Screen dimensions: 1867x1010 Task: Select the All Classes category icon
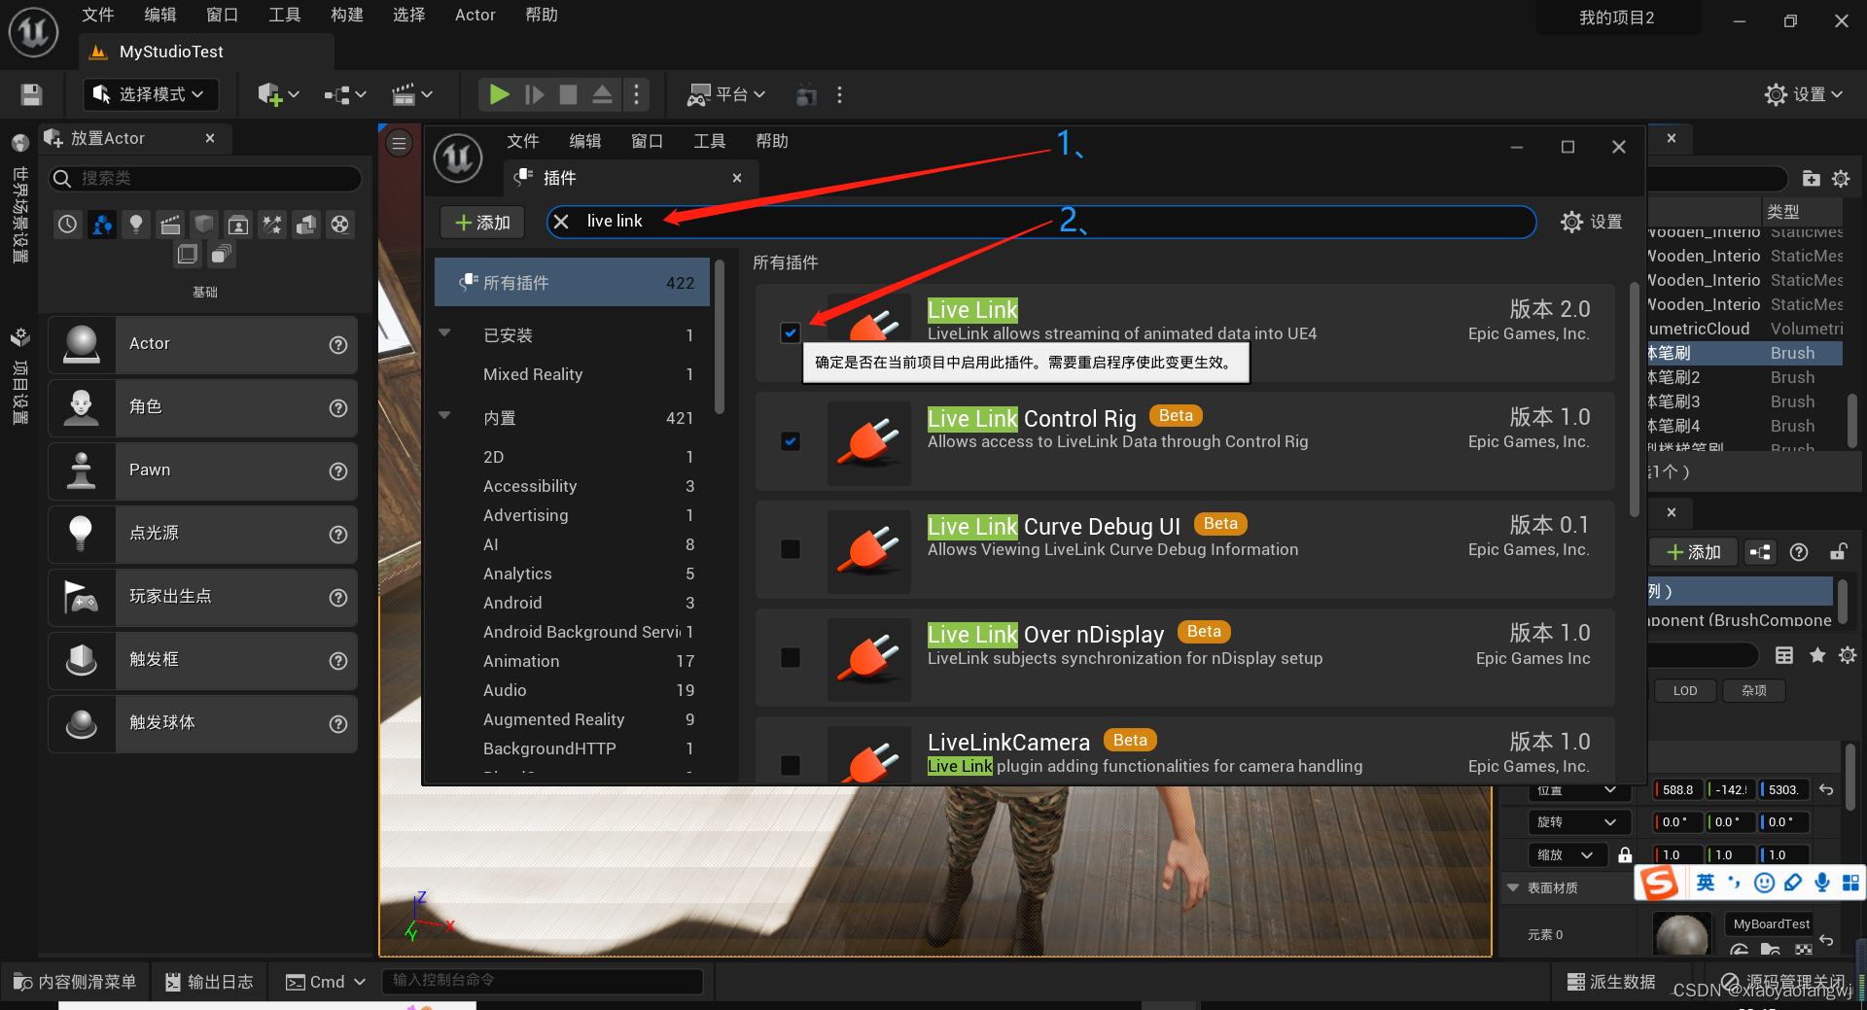[x=222, y=255]
